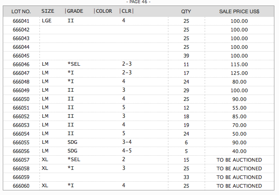The height and width of the screenshot is (195, 279).
Task: Open lot number 666055
Action: [x=21, y=142]
